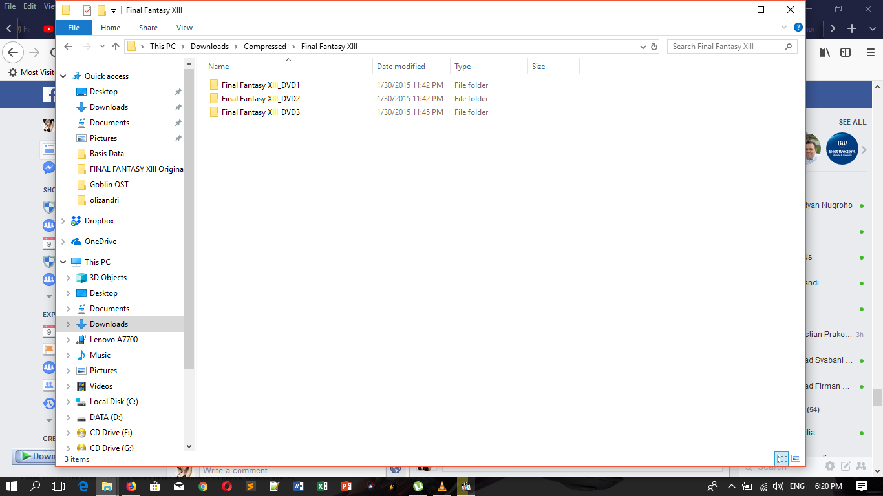Open Task View on the taskbar
The image size is (883, 496).
(58, 486)
